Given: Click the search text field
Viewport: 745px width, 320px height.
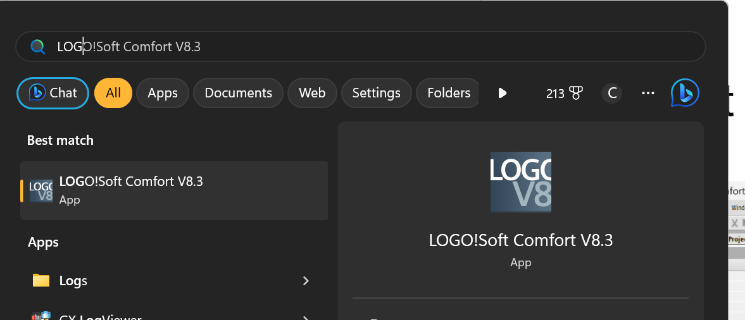Looking at the screenshot, I should tap(361, 47).
